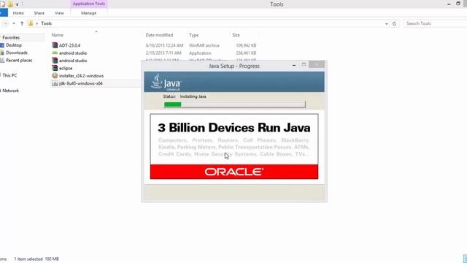This screenshot has width=467, height=263.
Task: Open Downloads in navigation pane
Action: tap(17, 53)
